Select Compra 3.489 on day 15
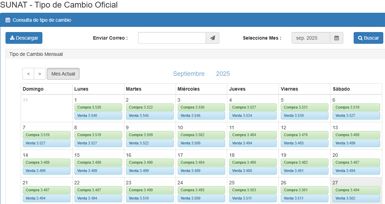This screenshot has width=385, height=204. pyautogui.click(x=98, y=162)
